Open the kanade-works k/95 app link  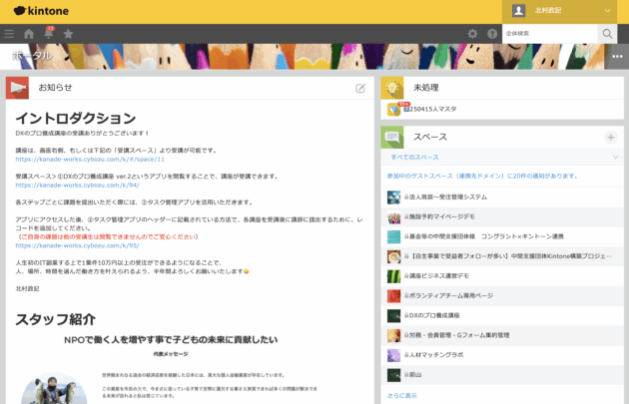pos(77,245)
